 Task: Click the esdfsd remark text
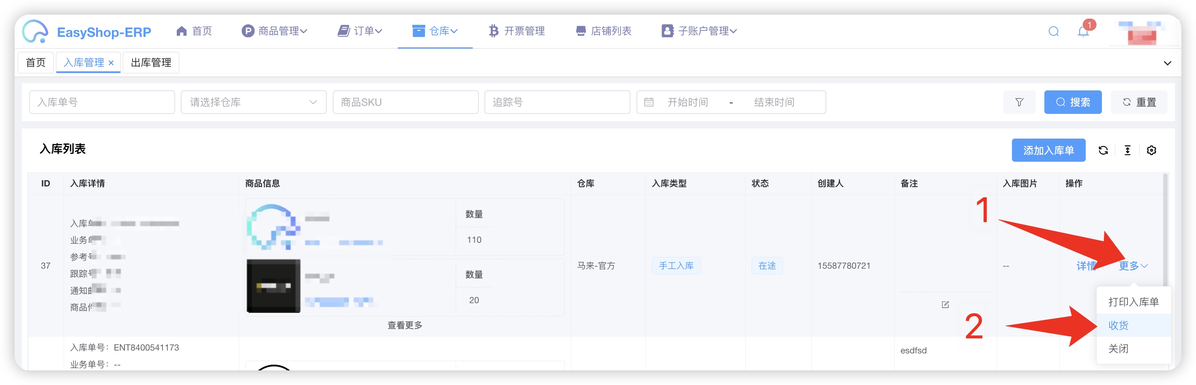(913, 350)
